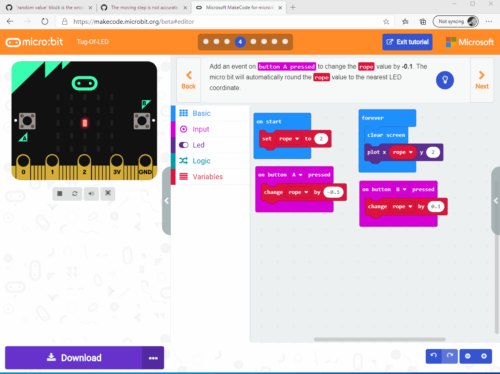Click the Microsoft logo
Image resolution: width=500 pixels, height=374 pixels.
tap(470, 42)
